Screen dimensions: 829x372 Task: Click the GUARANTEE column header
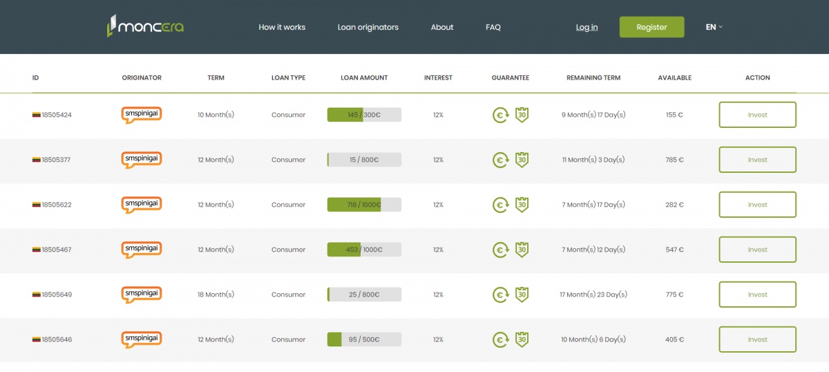point(511,78)
